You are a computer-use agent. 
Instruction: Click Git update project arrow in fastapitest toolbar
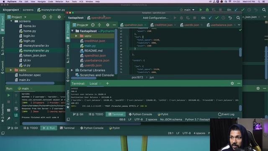pyautogui.click(x=210, y=18)
